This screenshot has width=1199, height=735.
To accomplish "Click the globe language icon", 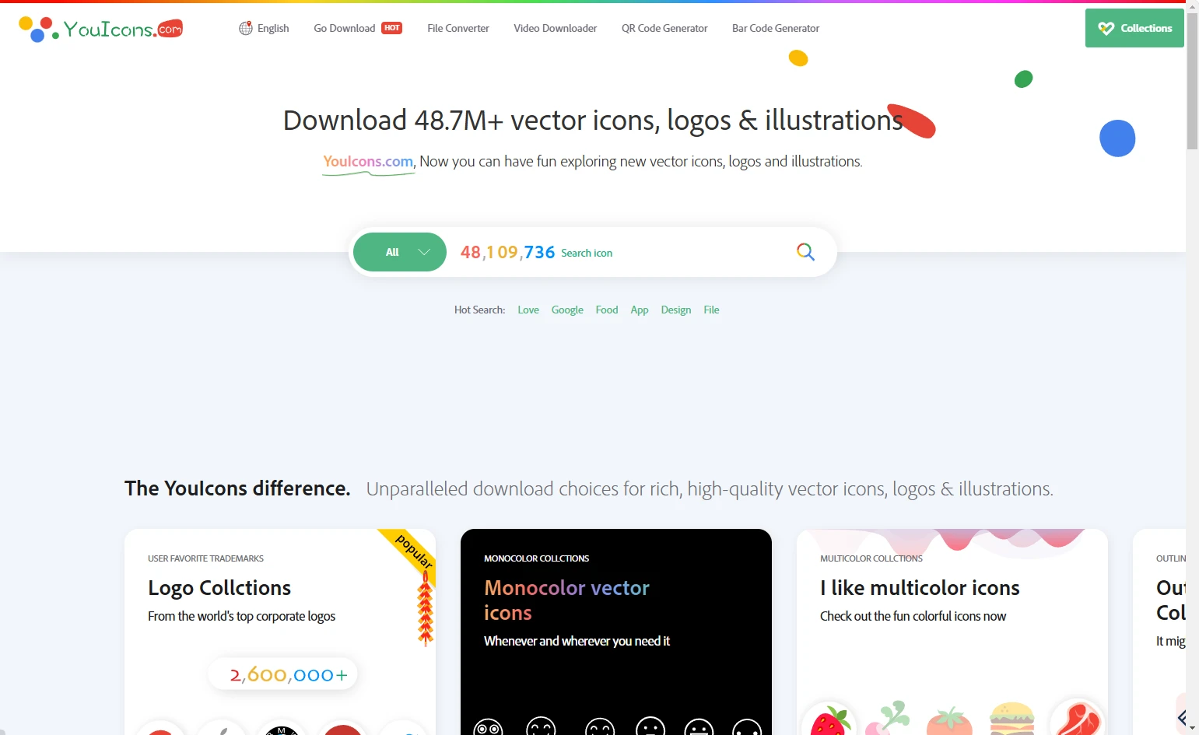I will coord(246,28).
